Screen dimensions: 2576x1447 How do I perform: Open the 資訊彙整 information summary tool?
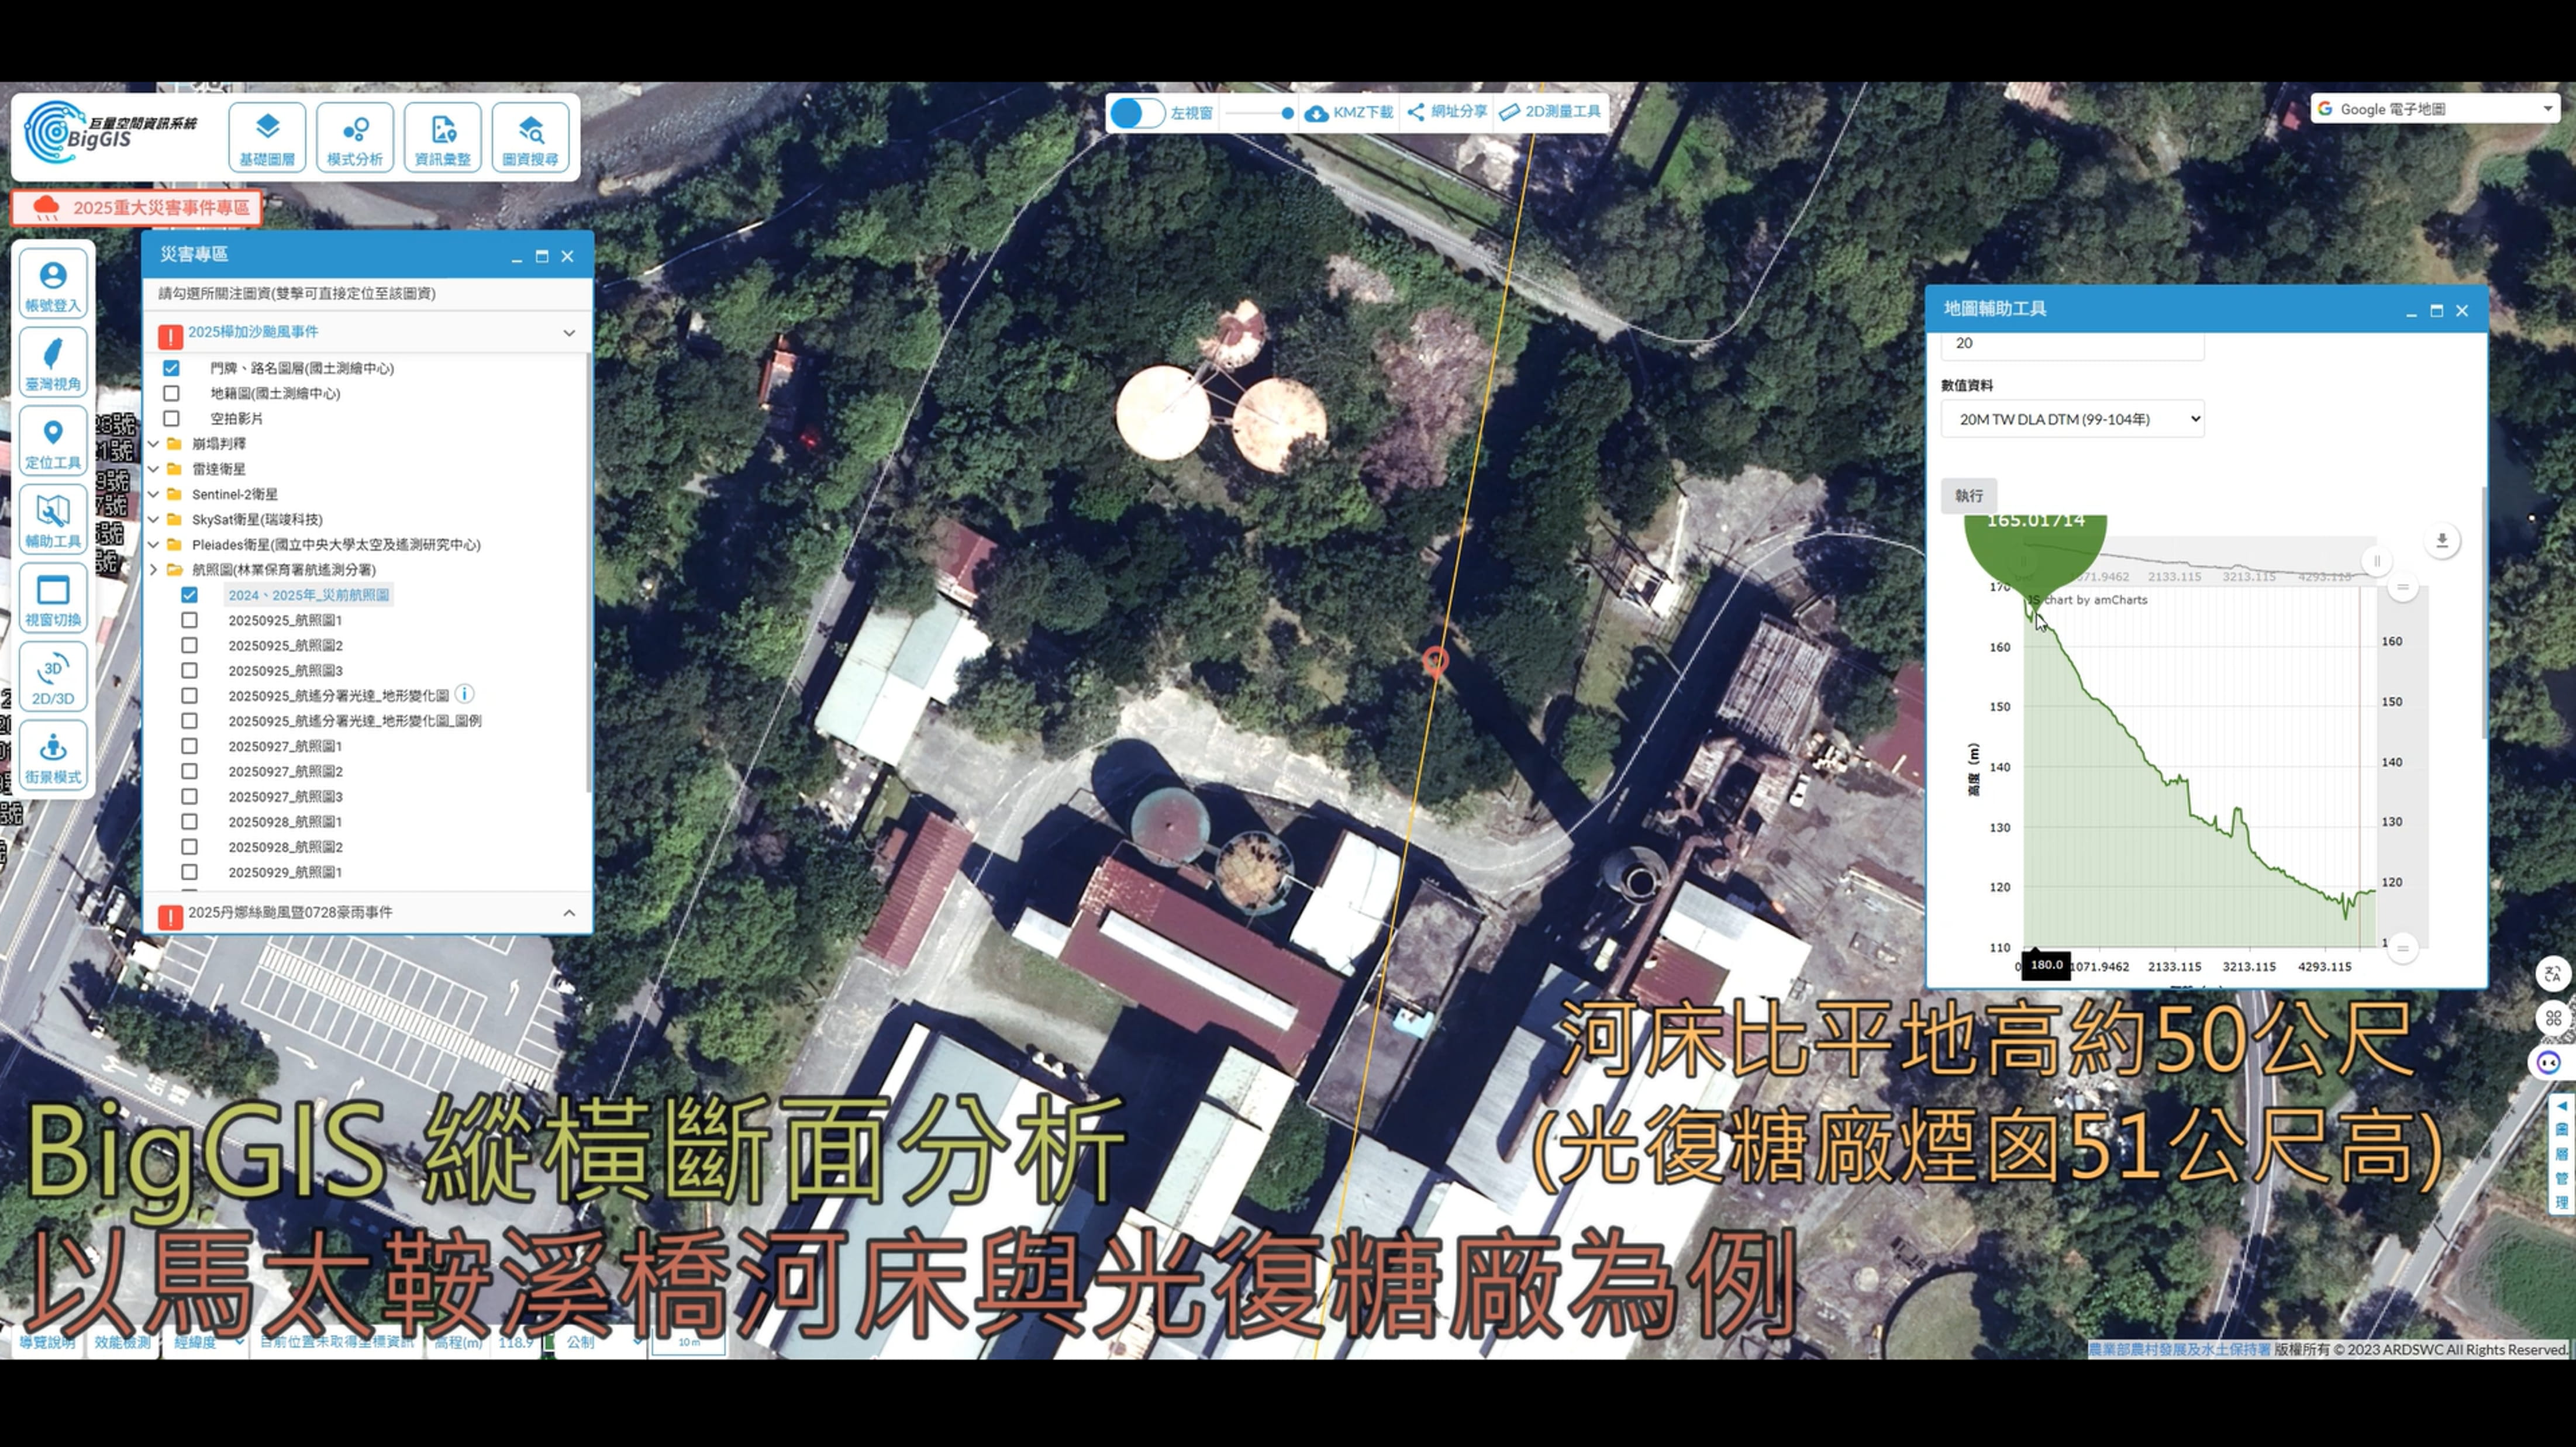point(442,137)
